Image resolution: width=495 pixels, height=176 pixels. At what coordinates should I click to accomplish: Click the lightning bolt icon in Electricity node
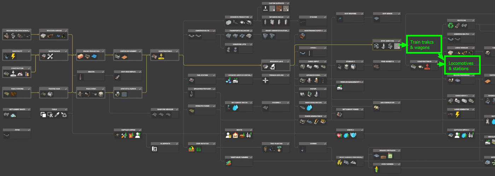coord(13,56)
